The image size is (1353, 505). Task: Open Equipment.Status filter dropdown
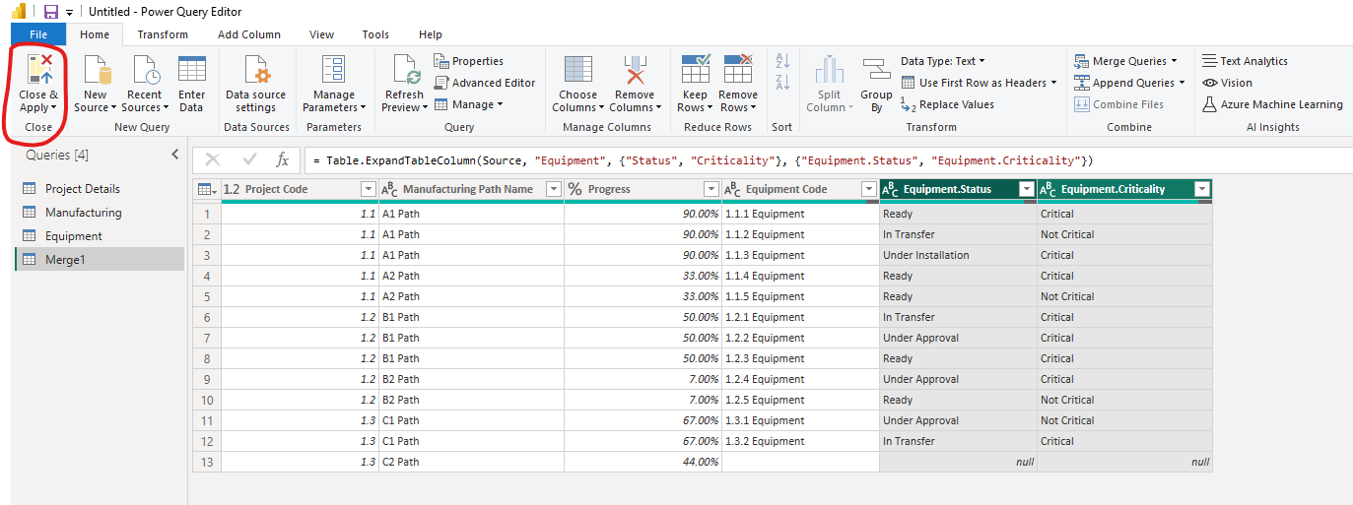[x=1027, y=189]
